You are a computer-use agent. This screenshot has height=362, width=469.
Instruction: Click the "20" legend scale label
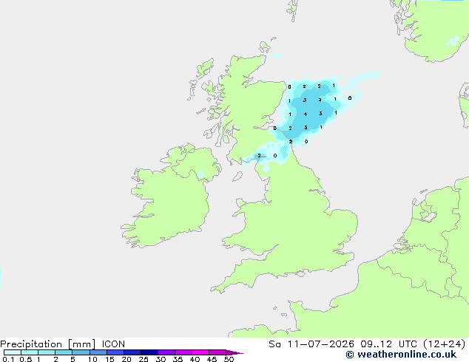click(126, 359)
